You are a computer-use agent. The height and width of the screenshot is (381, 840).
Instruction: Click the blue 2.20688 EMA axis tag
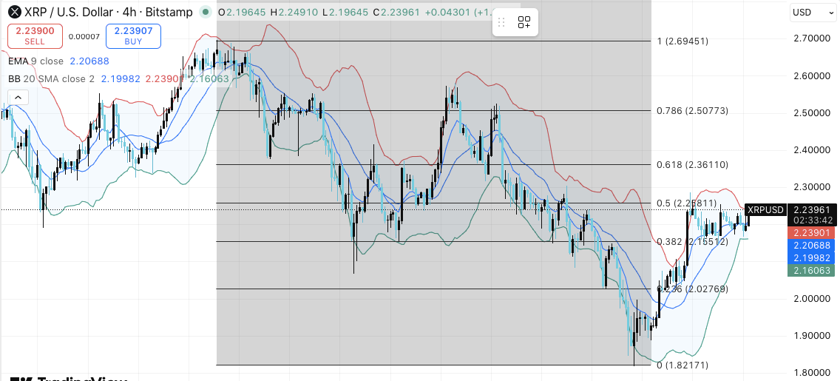811,245
